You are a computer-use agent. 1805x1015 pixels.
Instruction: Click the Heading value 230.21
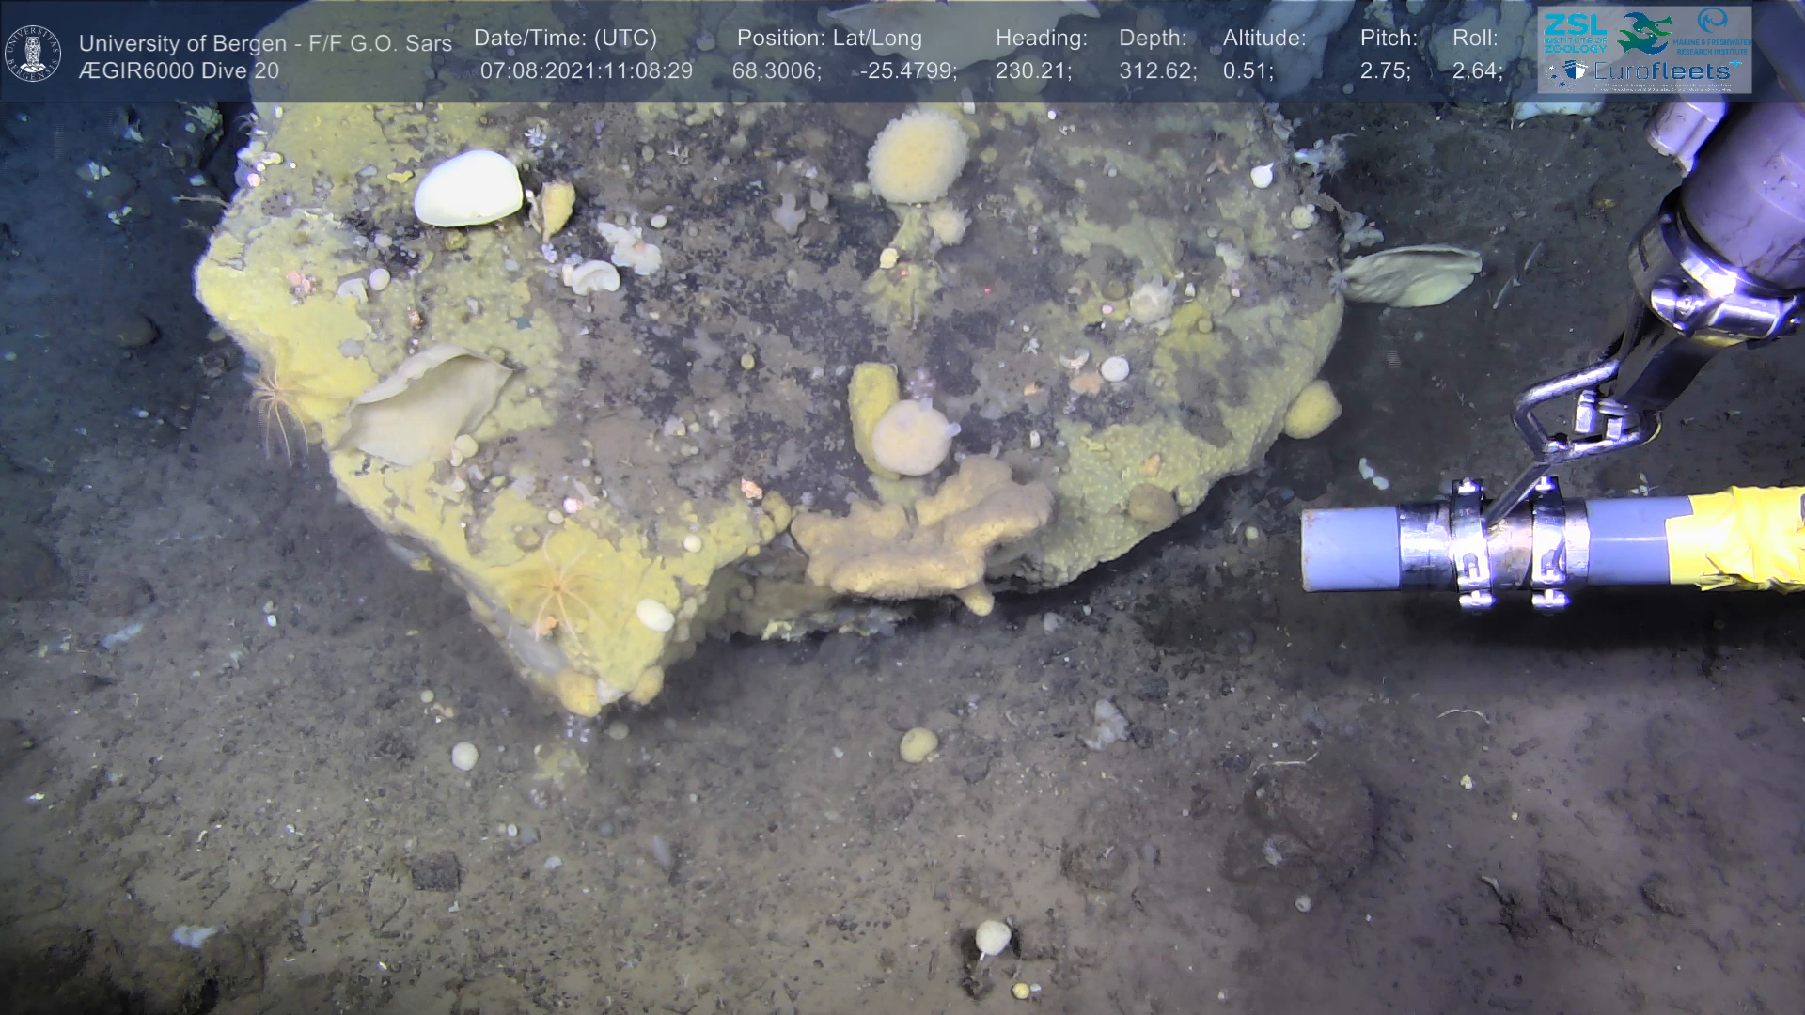[1033, 71]
